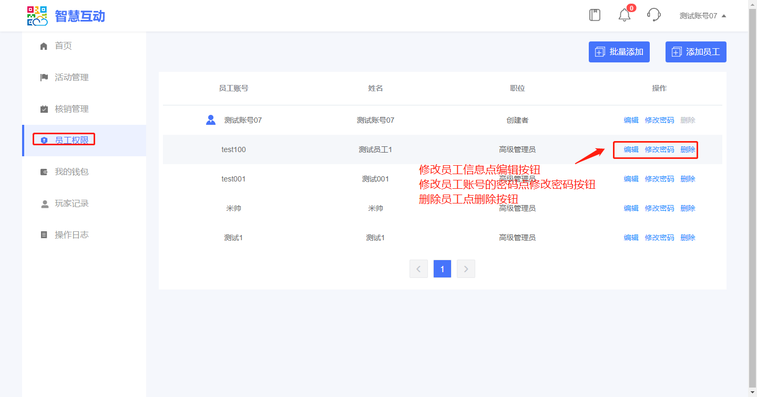Click 修改密码 for employee test001
The image size is (757, 397).
[659, 179]
